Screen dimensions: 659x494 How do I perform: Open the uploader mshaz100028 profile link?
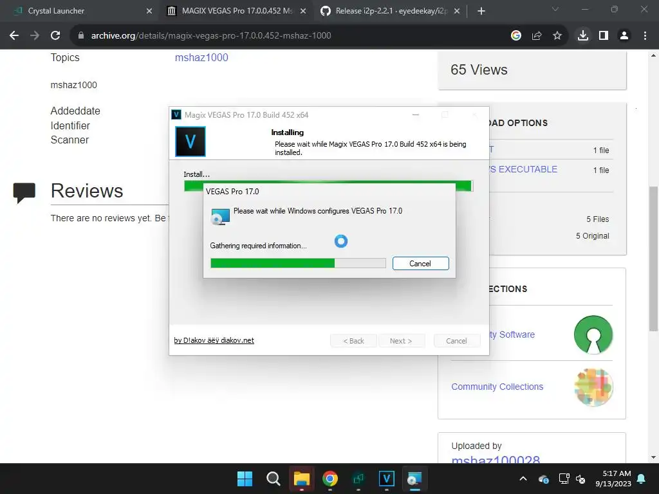496,459
